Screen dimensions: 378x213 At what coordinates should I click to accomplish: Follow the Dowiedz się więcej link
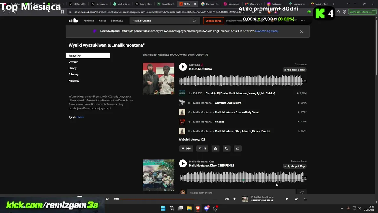click(x=267, y=31)
